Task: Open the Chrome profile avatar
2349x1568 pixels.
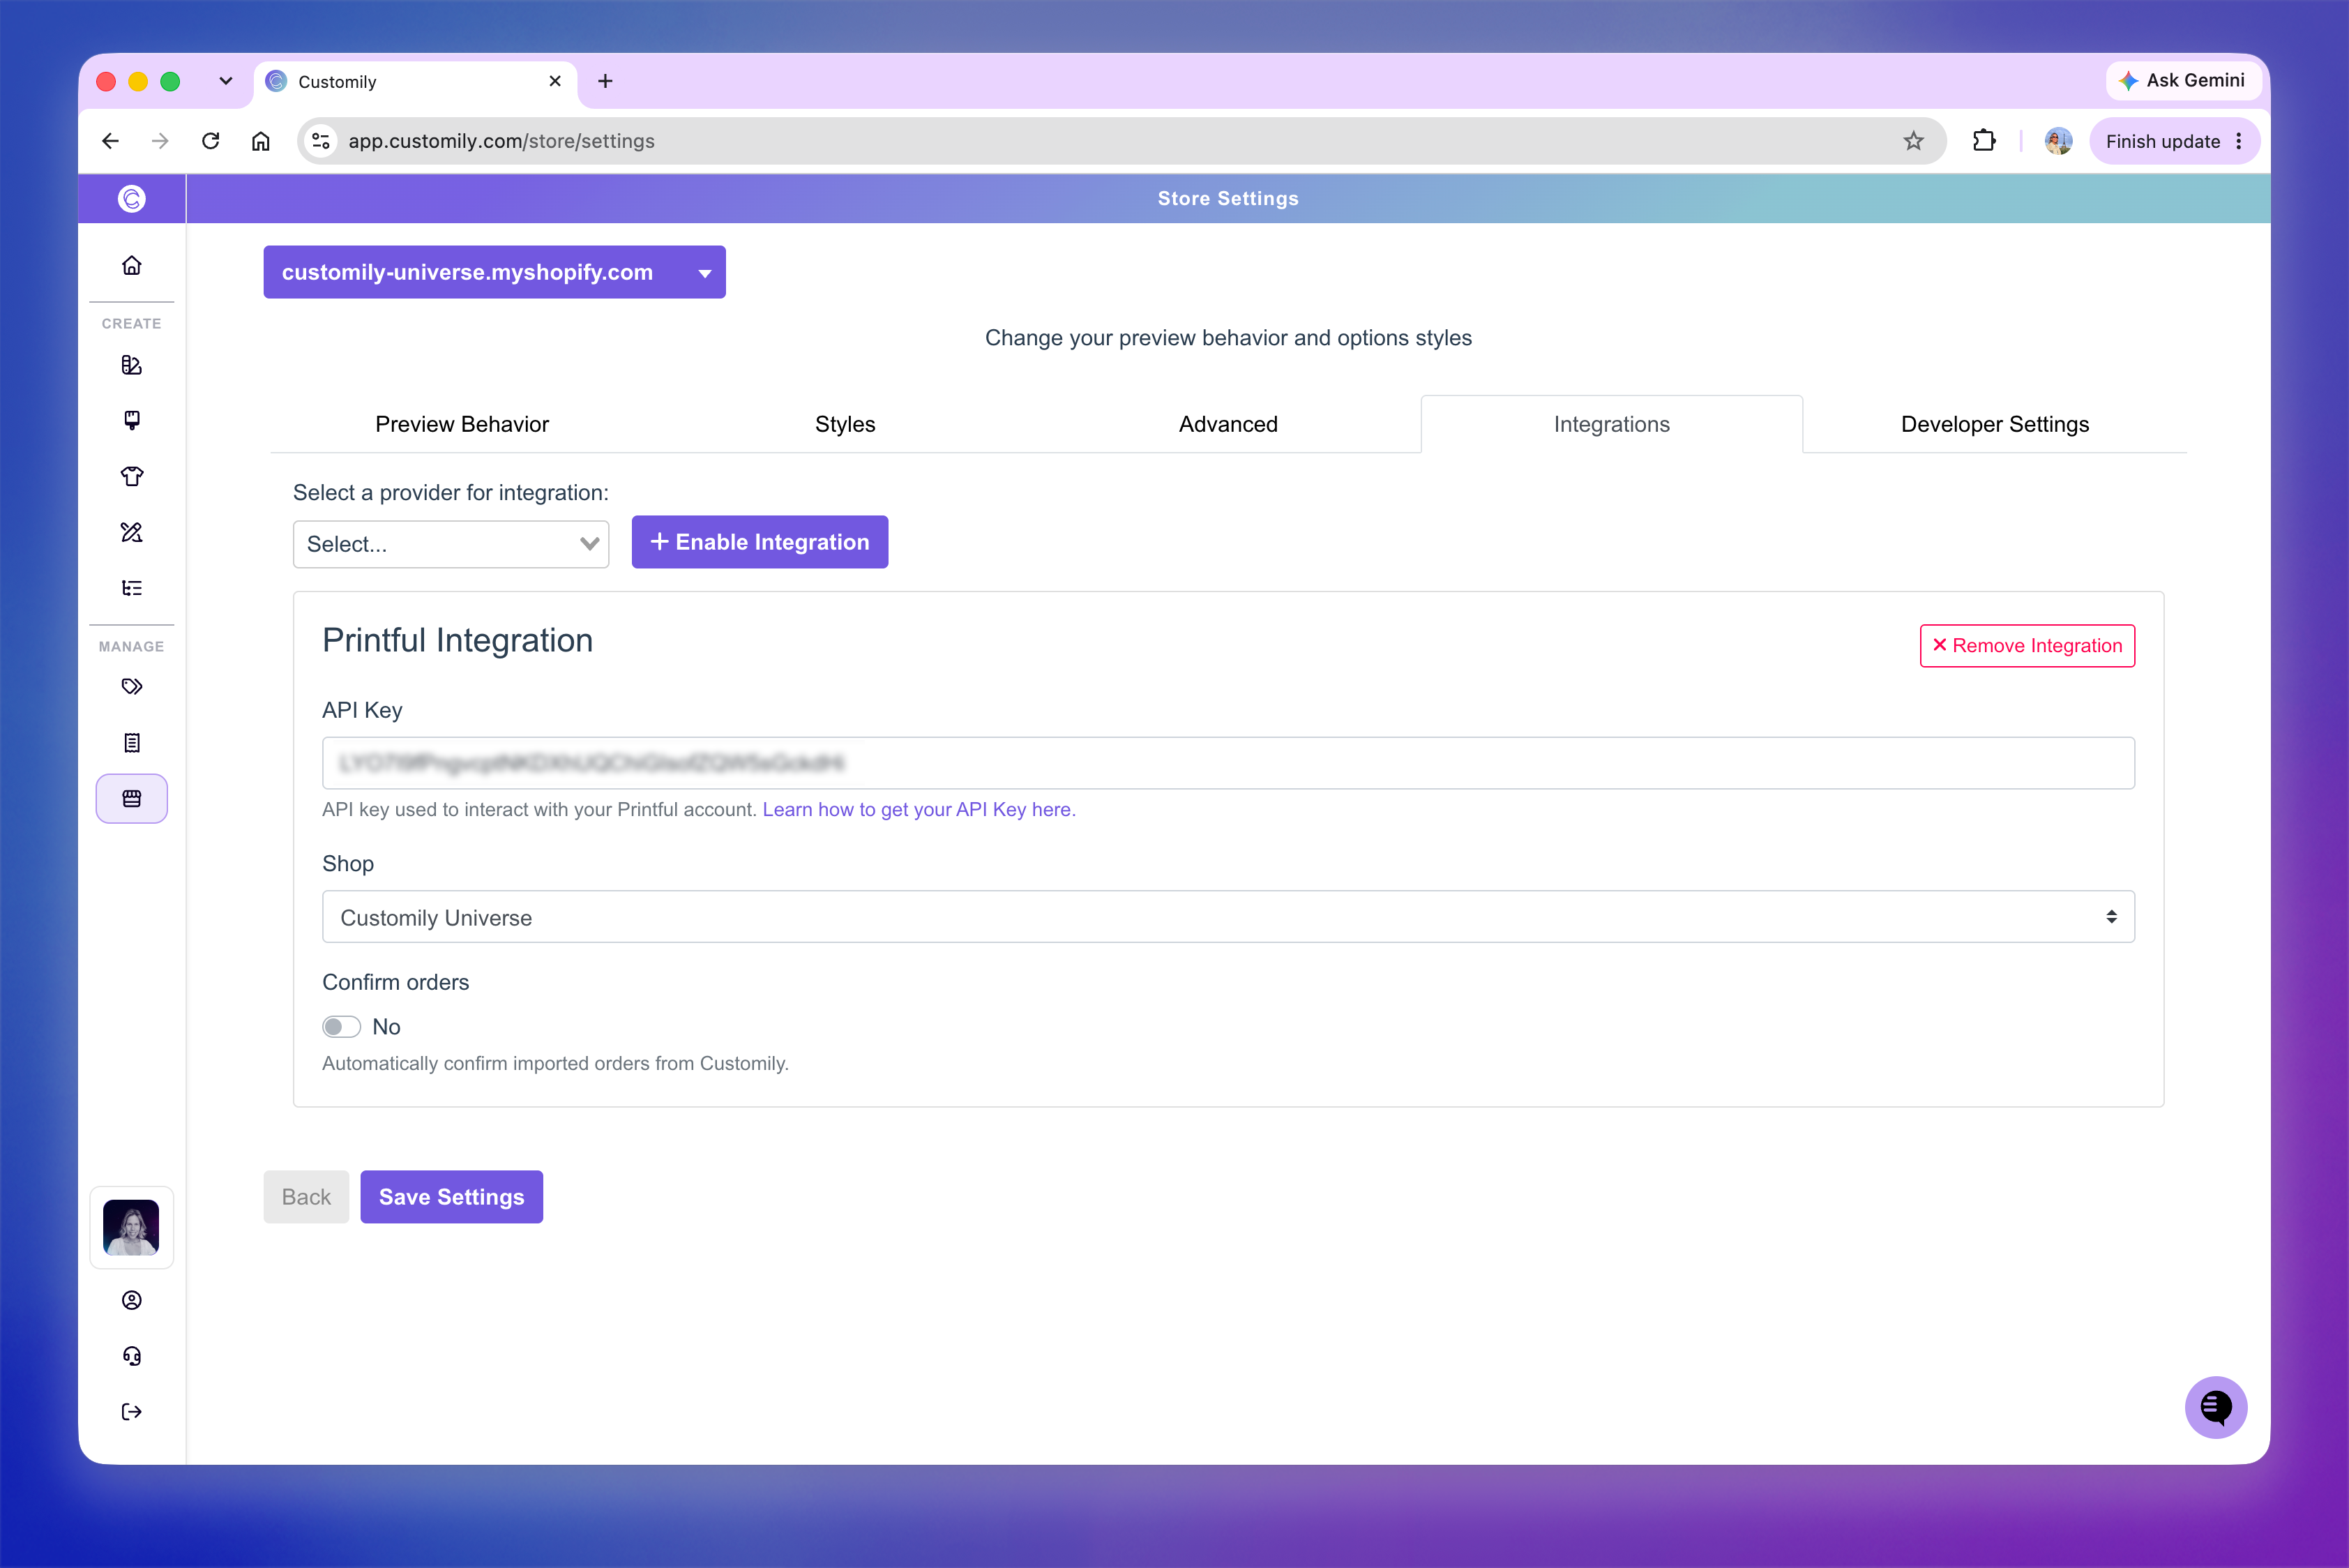Action: tap(2059, 141)
